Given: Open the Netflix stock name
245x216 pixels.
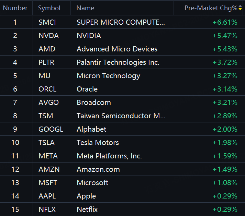Looking at the screenshot, I should point(87,209).
